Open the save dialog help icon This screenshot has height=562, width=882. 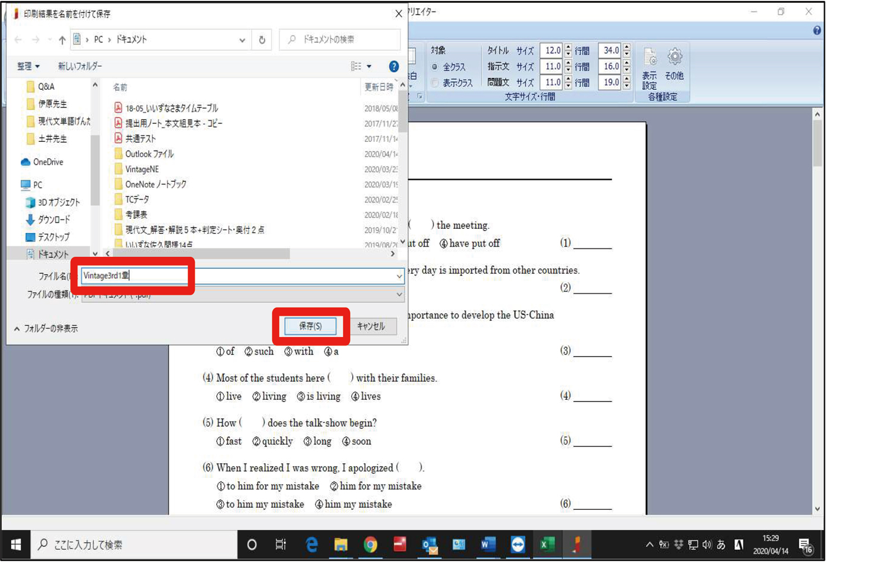pos(394,66)
